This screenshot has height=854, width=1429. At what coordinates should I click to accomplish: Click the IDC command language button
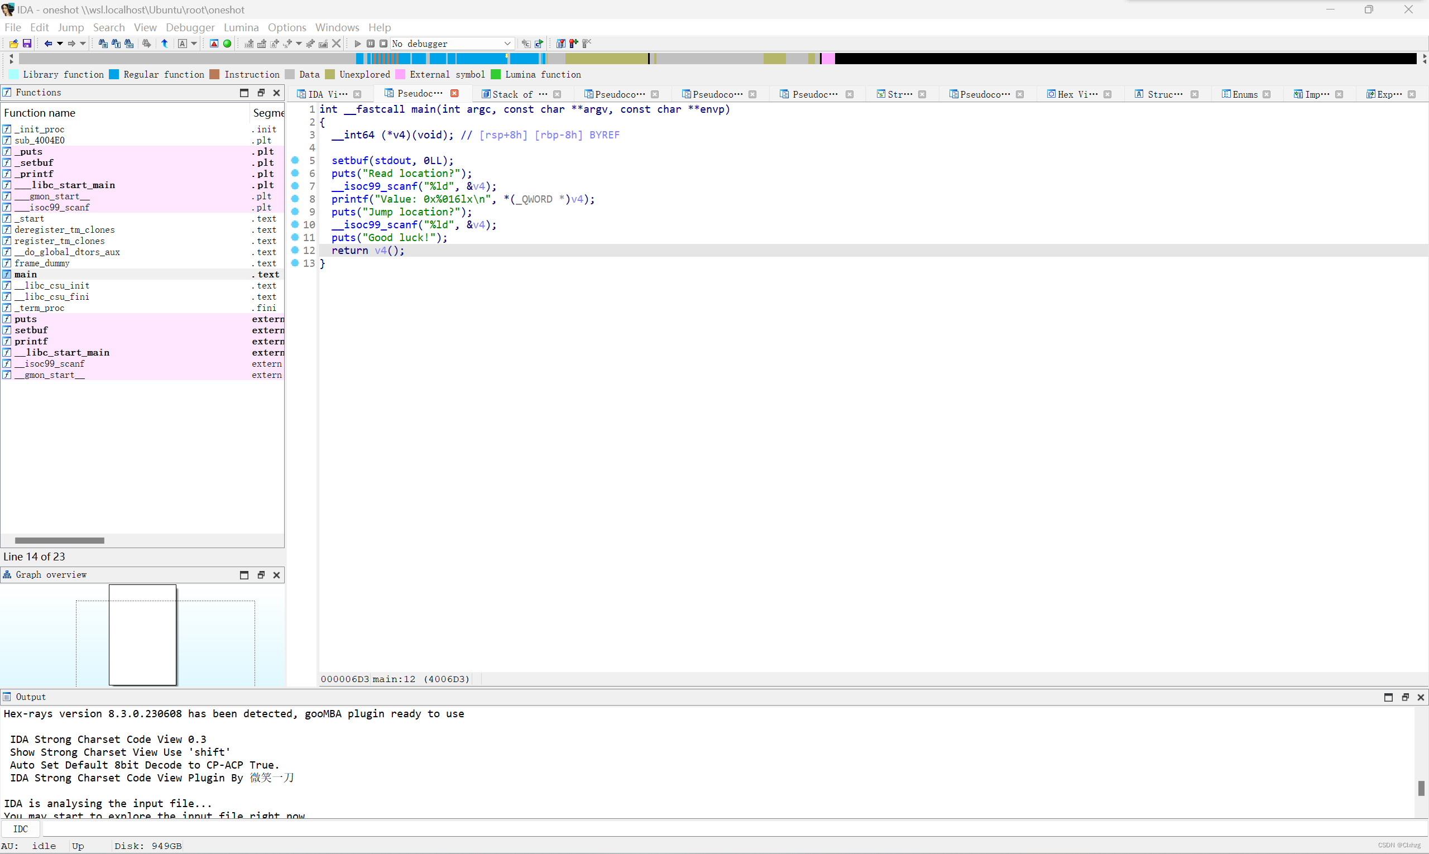[x=21, y=829]
